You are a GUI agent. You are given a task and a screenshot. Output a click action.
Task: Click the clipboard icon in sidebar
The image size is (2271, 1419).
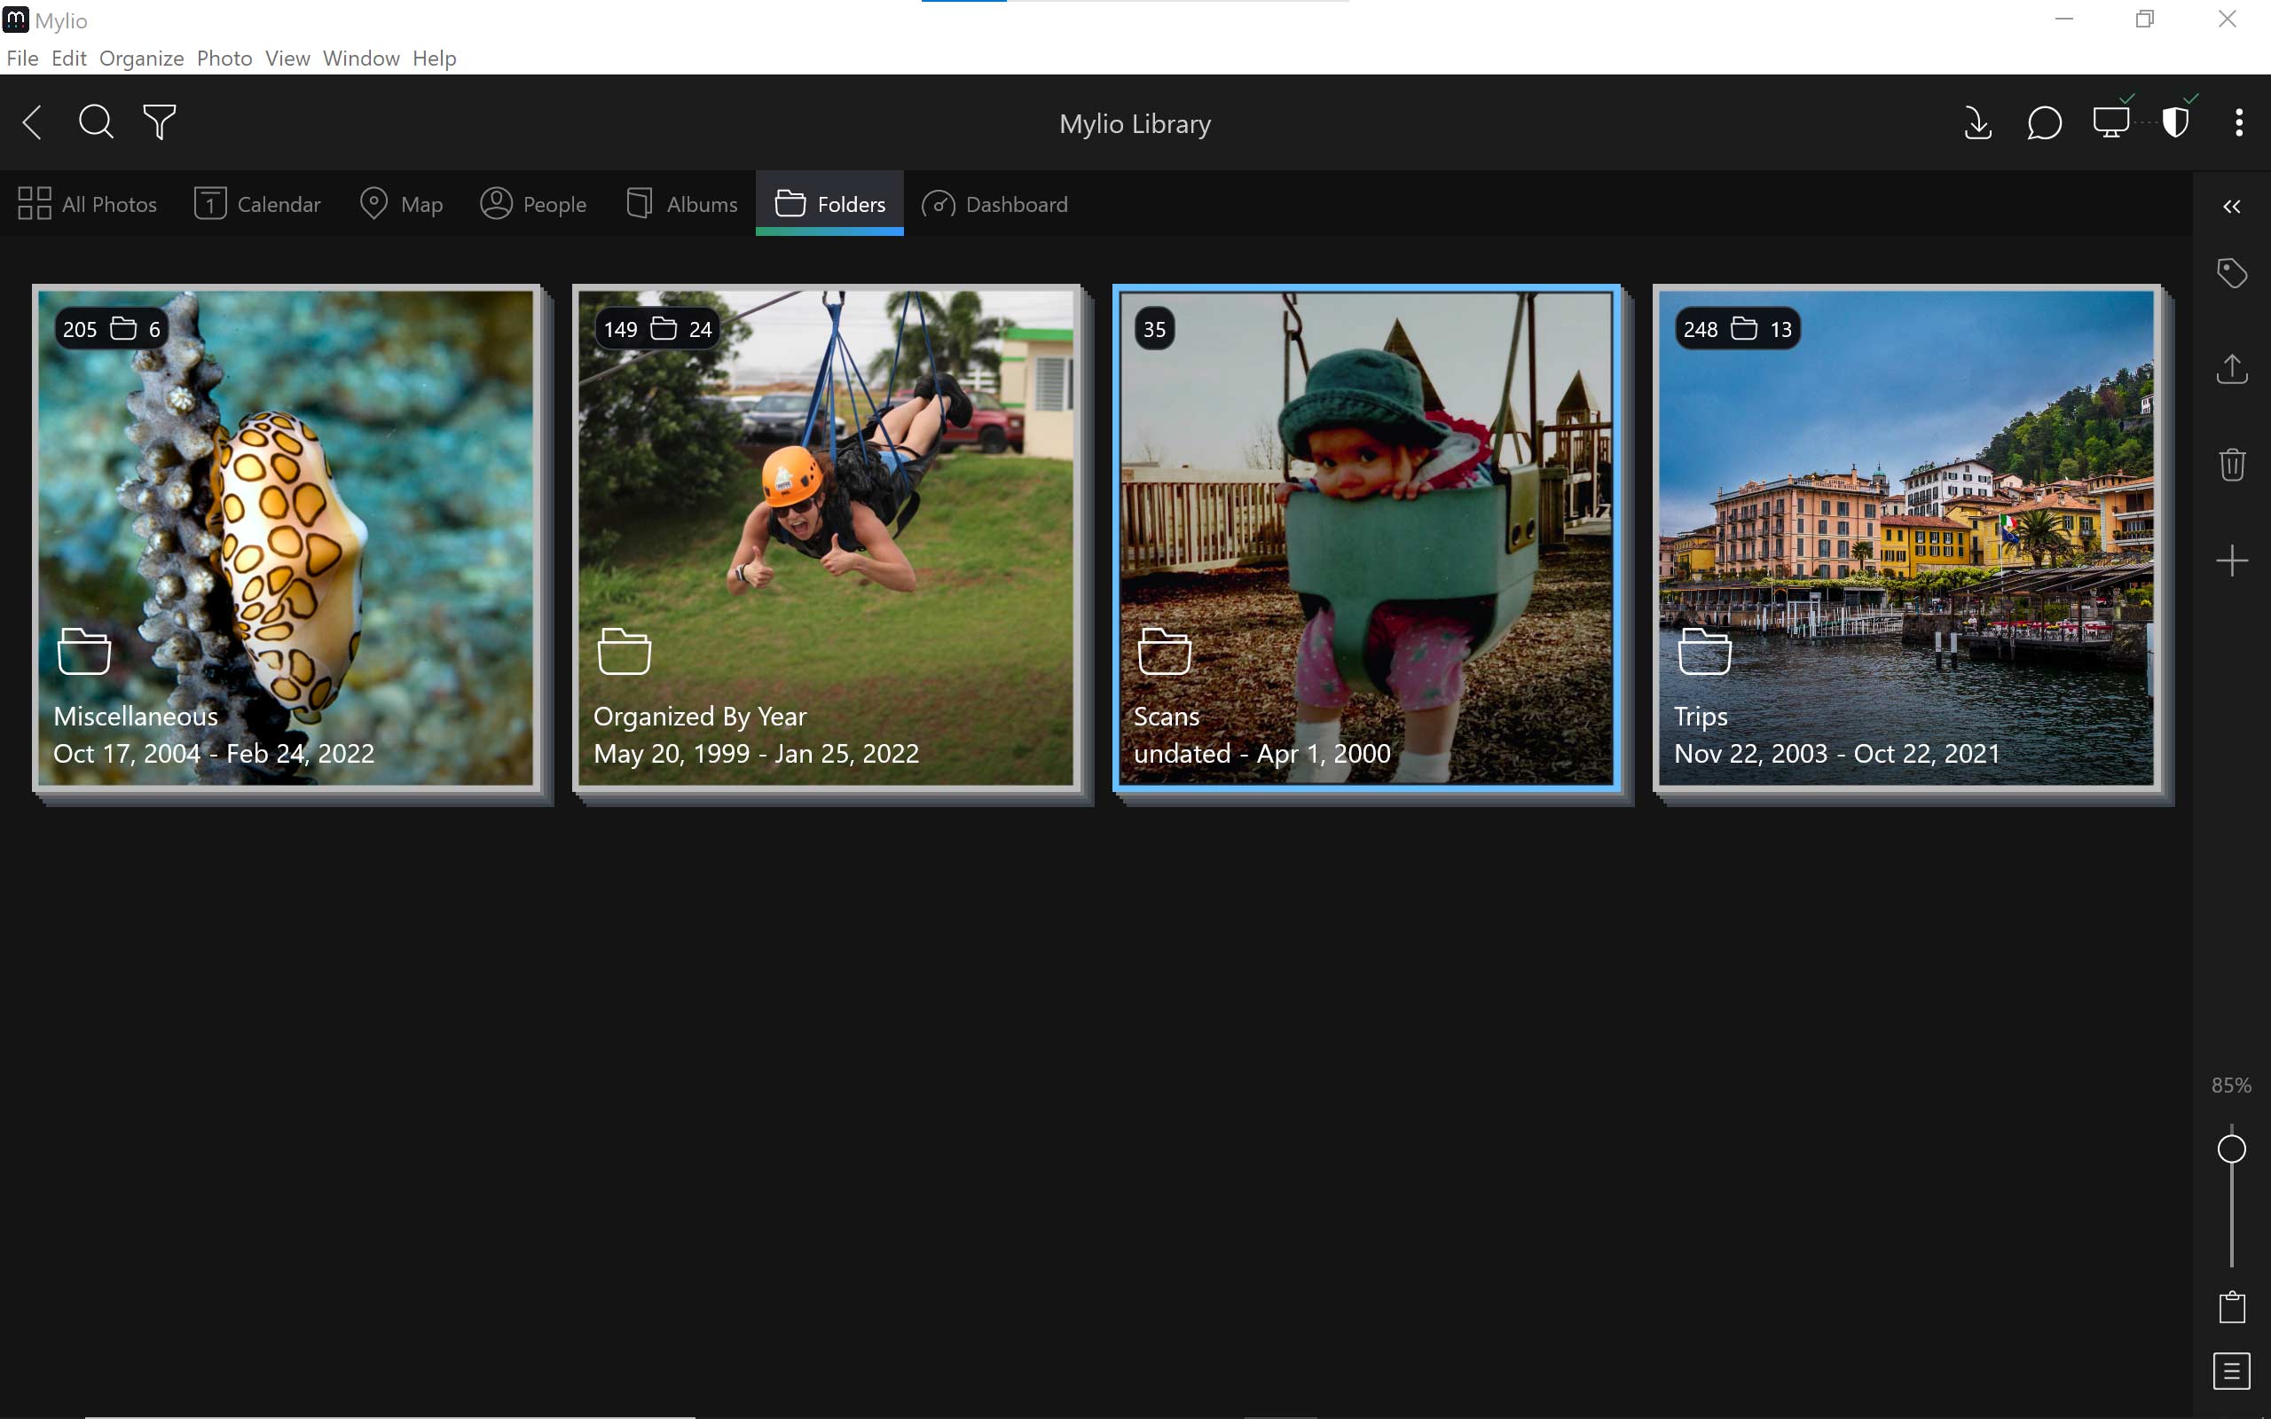(2232, 1306)
